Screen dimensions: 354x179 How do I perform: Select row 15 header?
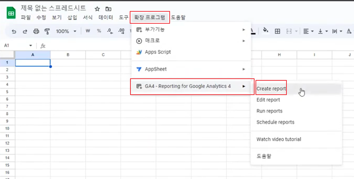click(x=7, y=165)
